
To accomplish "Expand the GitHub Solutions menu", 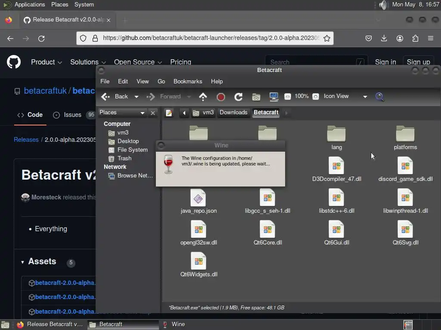I will point(88,62).
